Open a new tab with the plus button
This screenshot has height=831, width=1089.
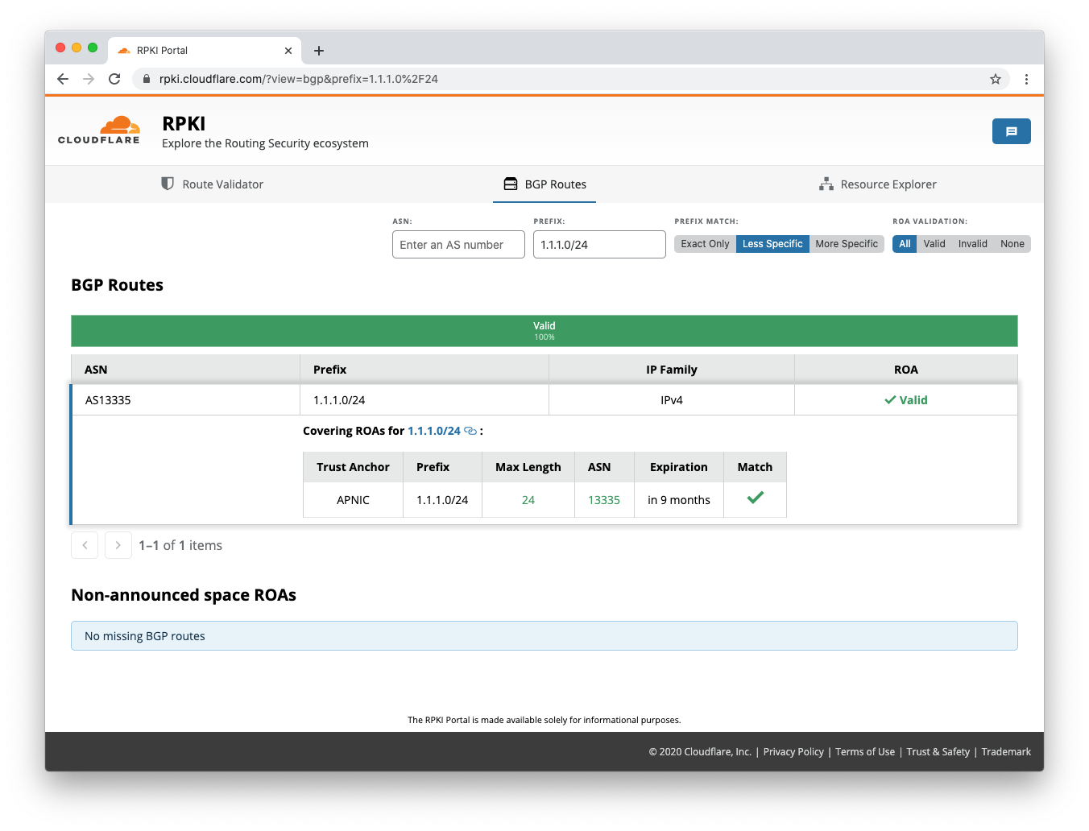[x=319, y=51]
